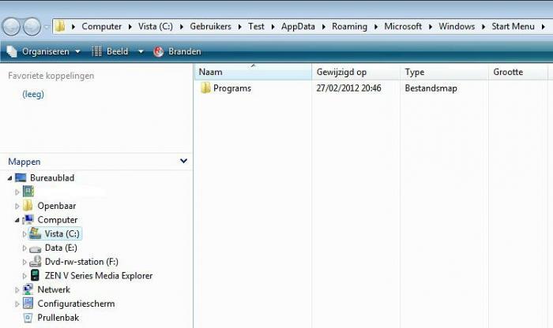Click the Dvd-rw-station drive icon
Screen dimensions: 553x328
tap(35, 262)
